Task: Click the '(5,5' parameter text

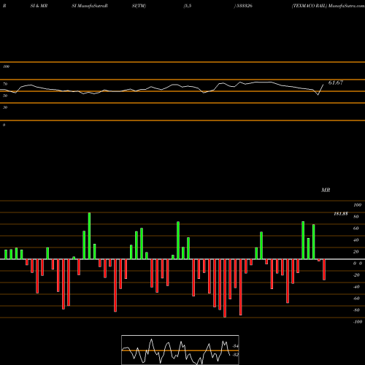Action: (x=187, y=6)
